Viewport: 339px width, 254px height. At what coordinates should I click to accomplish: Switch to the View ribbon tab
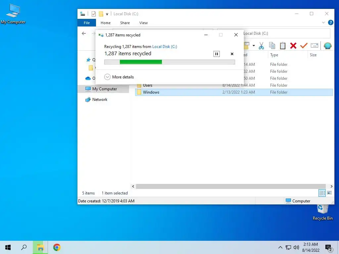(143, 23)
